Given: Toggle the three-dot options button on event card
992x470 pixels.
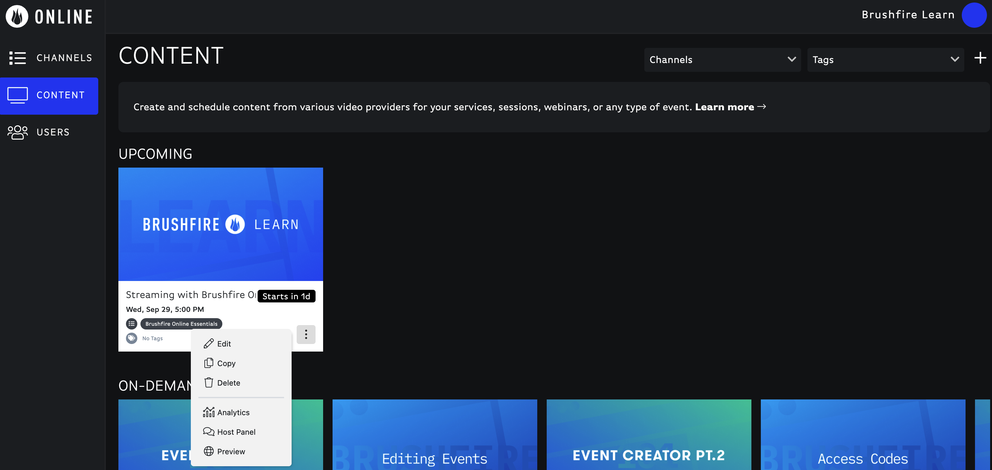Looking at the screenshot, I should point(306,335).
